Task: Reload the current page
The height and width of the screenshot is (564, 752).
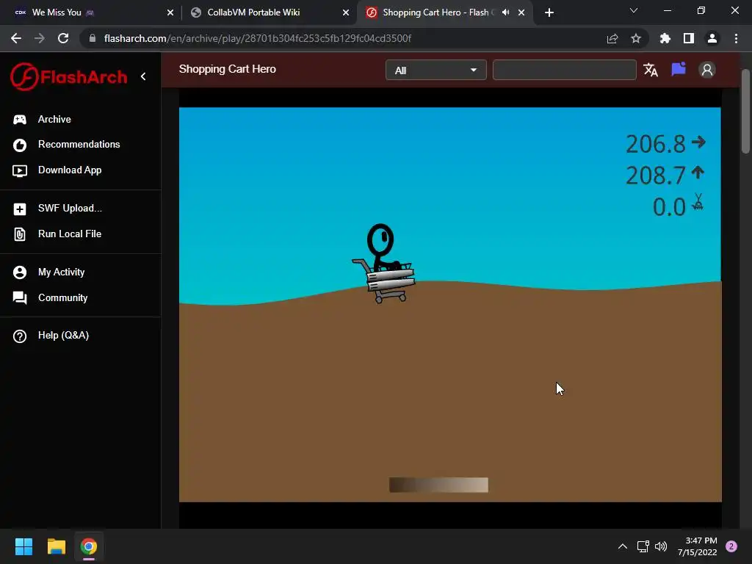Action: tap(63, 38)
